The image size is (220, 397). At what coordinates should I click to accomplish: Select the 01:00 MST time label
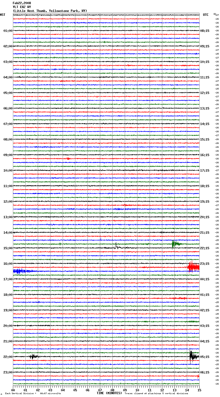pyautogui.click(x=8, y=31)
